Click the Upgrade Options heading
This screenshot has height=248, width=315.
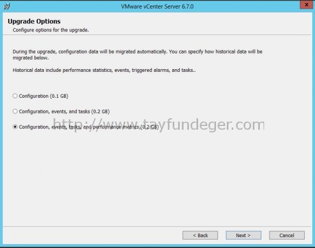pyautogui.click(x=34, y=21)
